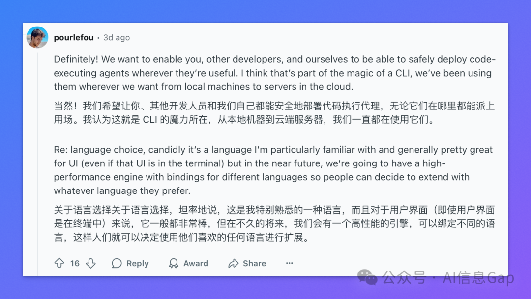Open the three-dot more options menu

[289, 263]
